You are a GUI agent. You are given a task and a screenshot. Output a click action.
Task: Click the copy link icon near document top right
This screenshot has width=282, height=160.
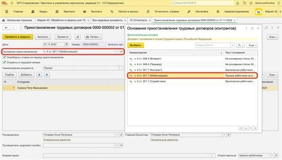[266, 28]
